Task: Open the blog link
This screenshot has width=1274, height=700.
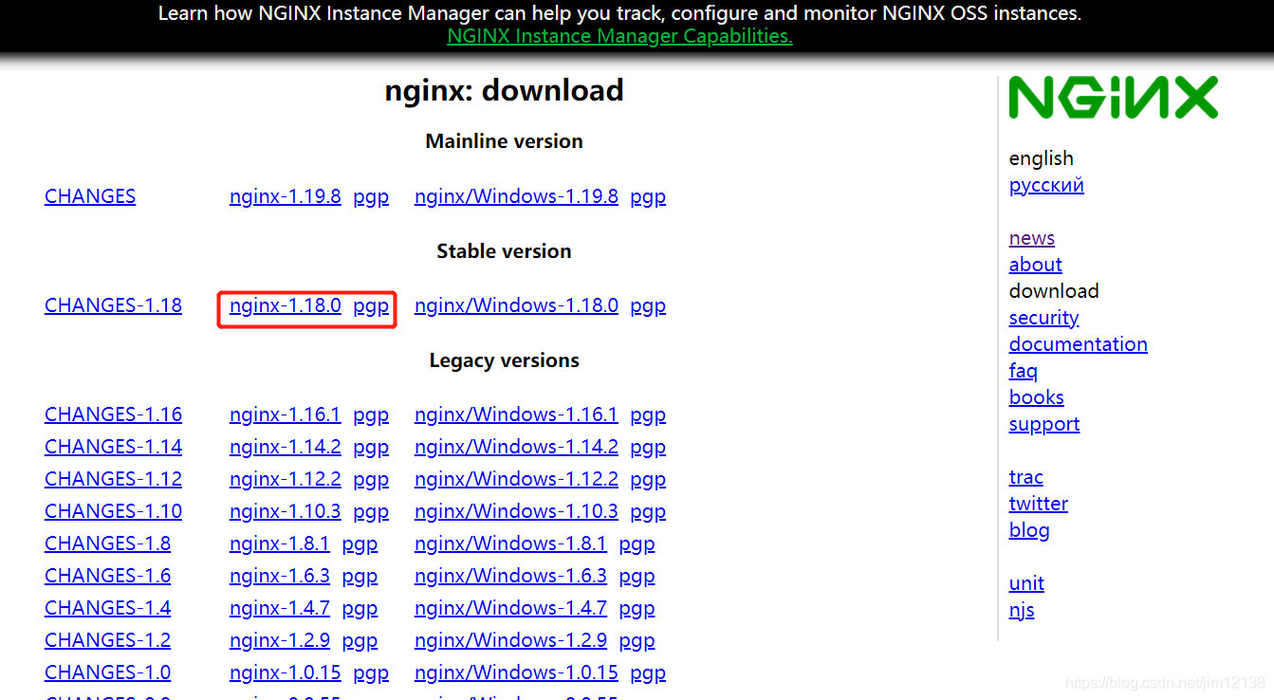Action: (x=1029, y=530)
